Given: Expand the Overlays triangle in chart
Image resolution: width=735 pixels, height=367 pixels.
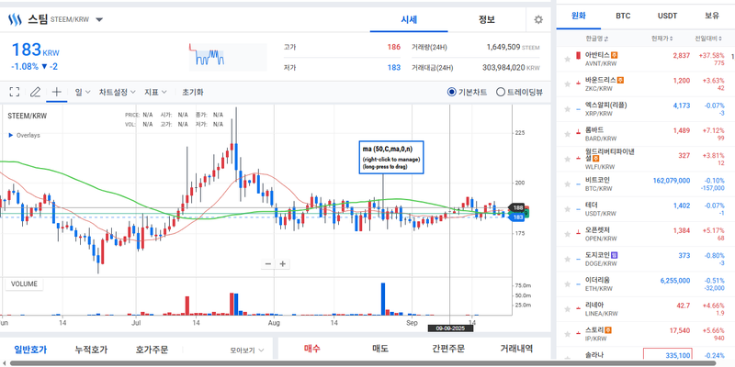Looking at the screenshot, I should (11, 135).
